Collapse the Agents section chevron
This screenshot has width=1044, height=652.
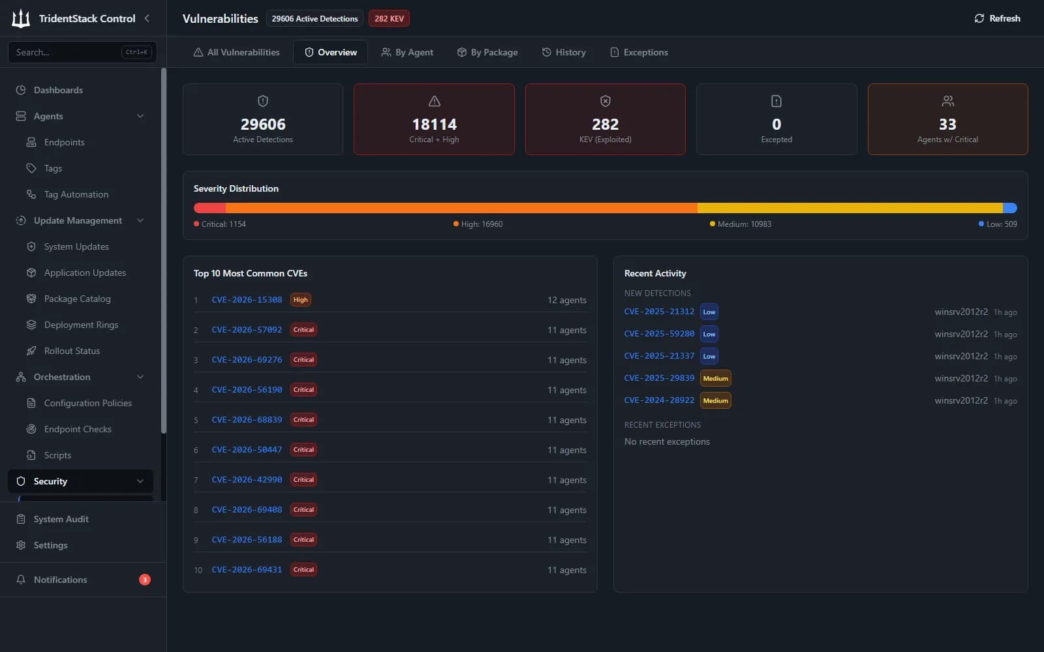coord(140,116)
